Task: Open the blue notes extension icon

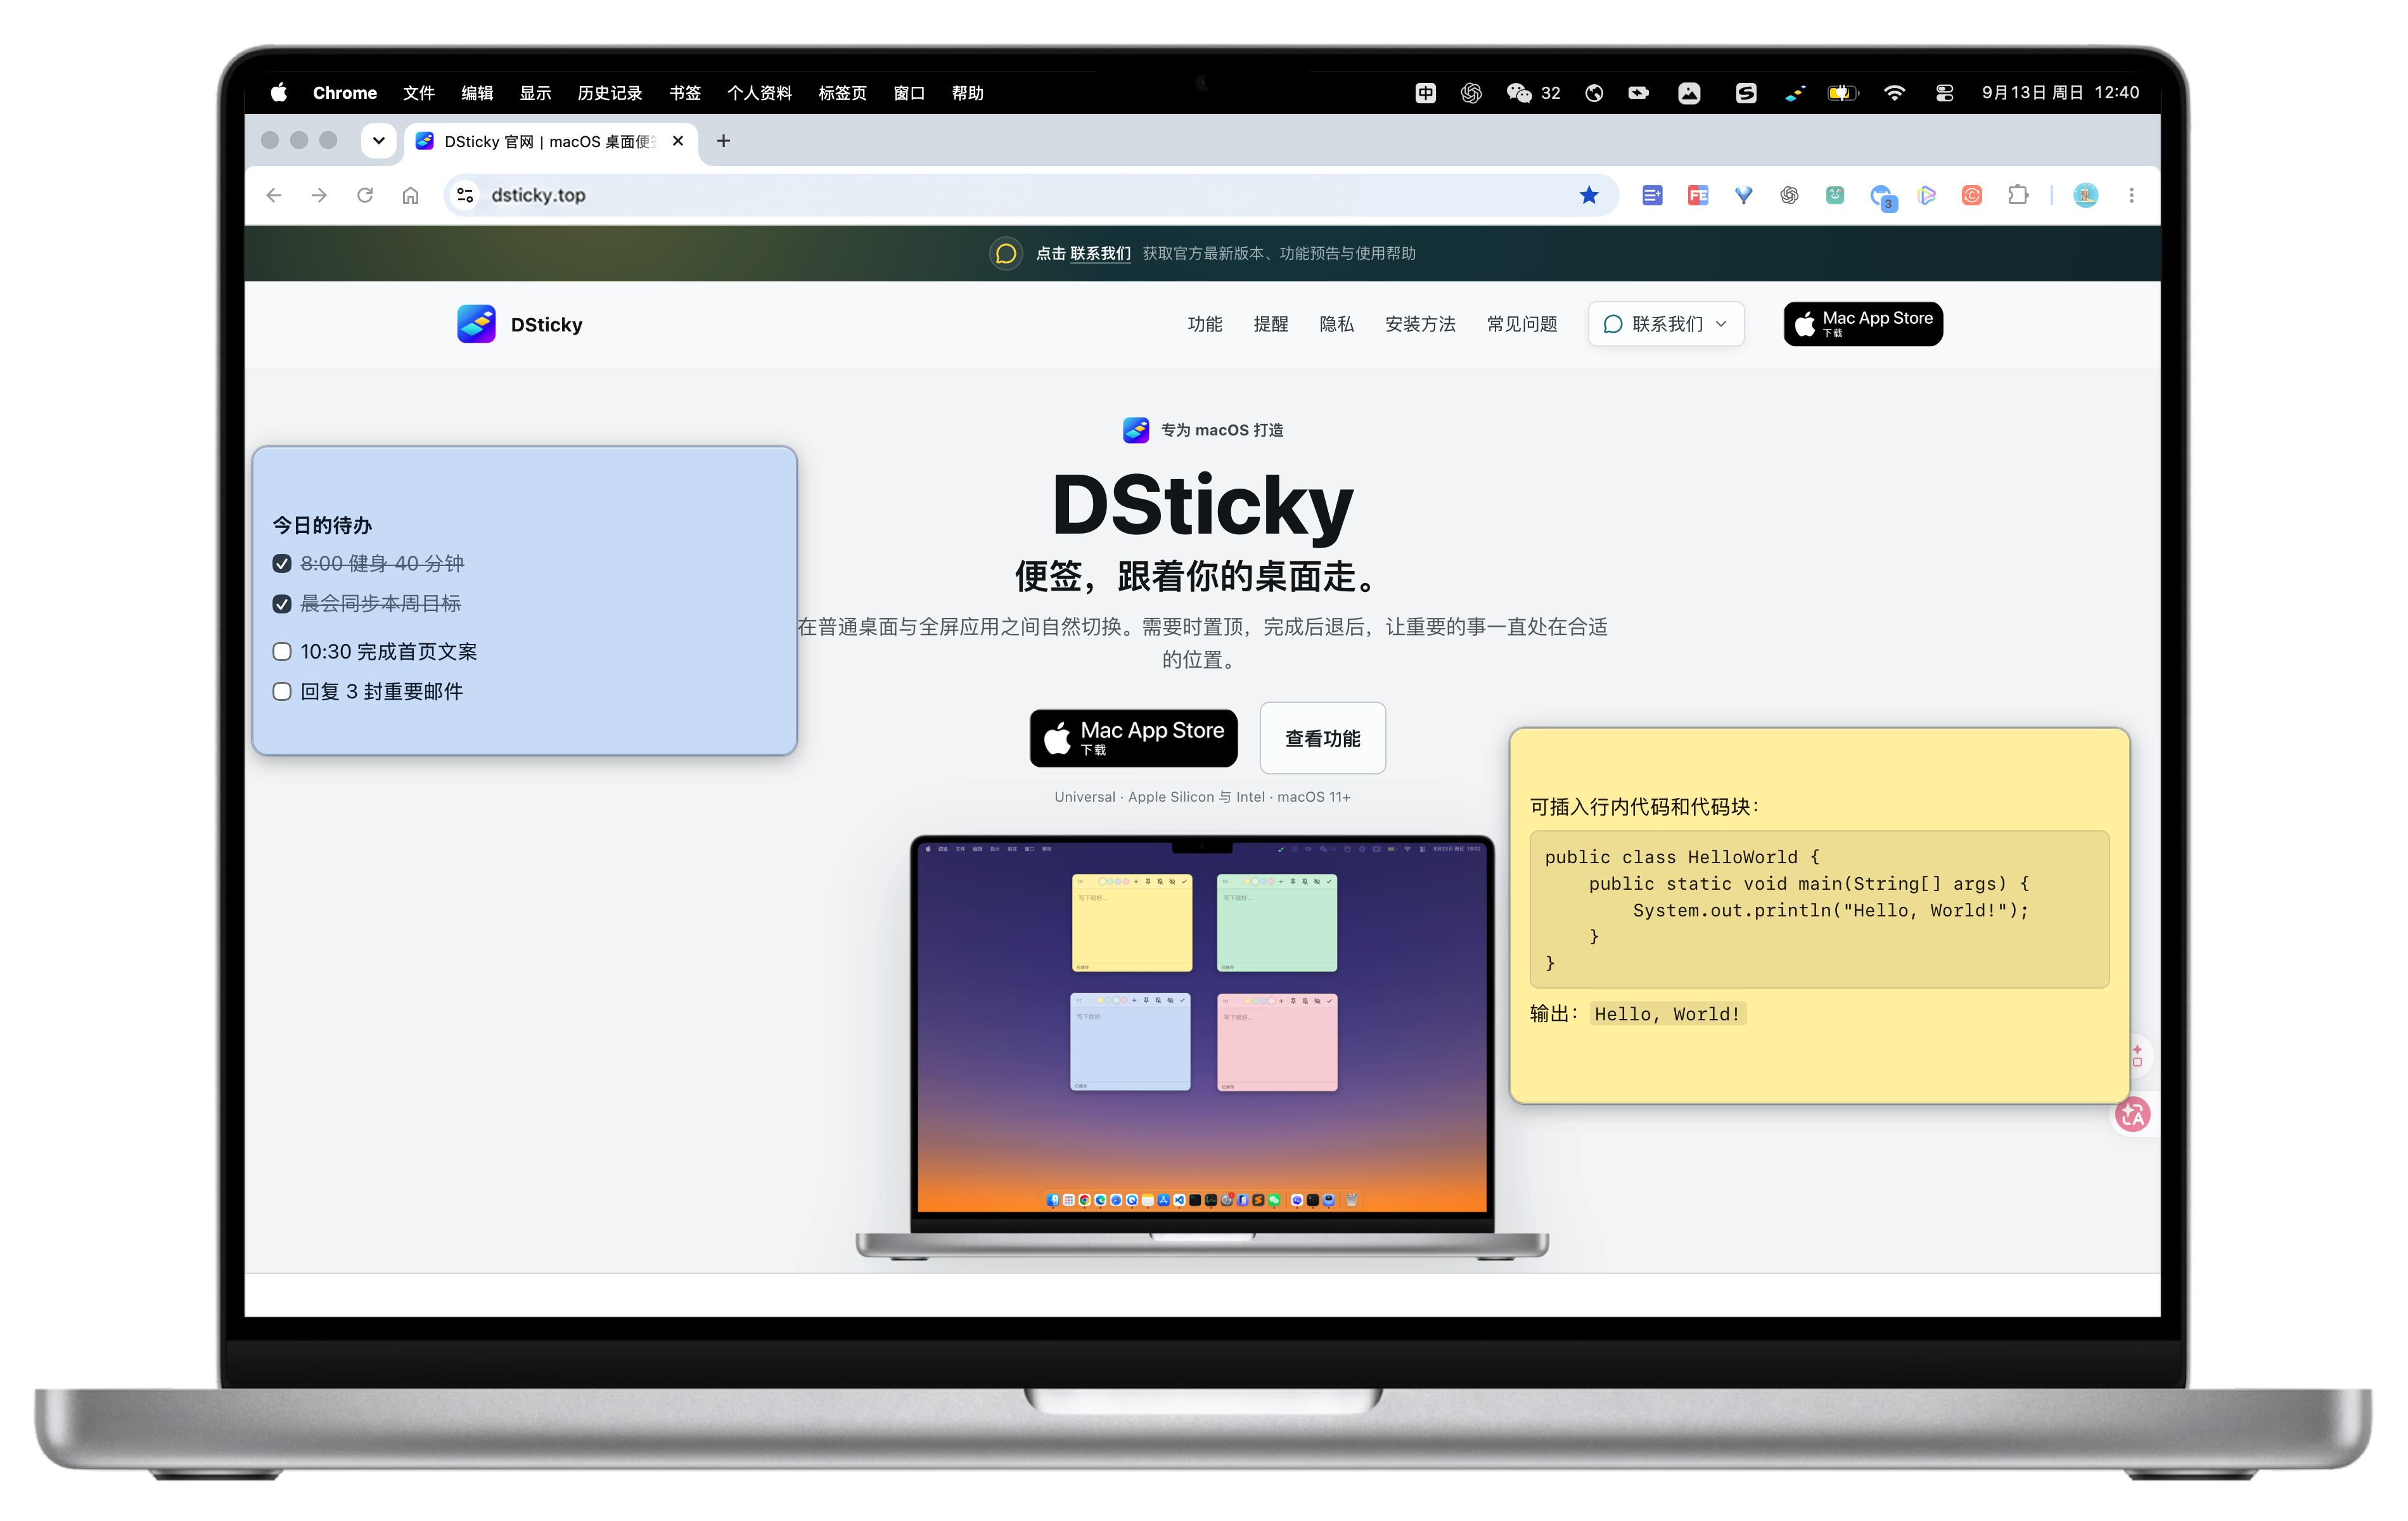Action: tap(1652, 195)
